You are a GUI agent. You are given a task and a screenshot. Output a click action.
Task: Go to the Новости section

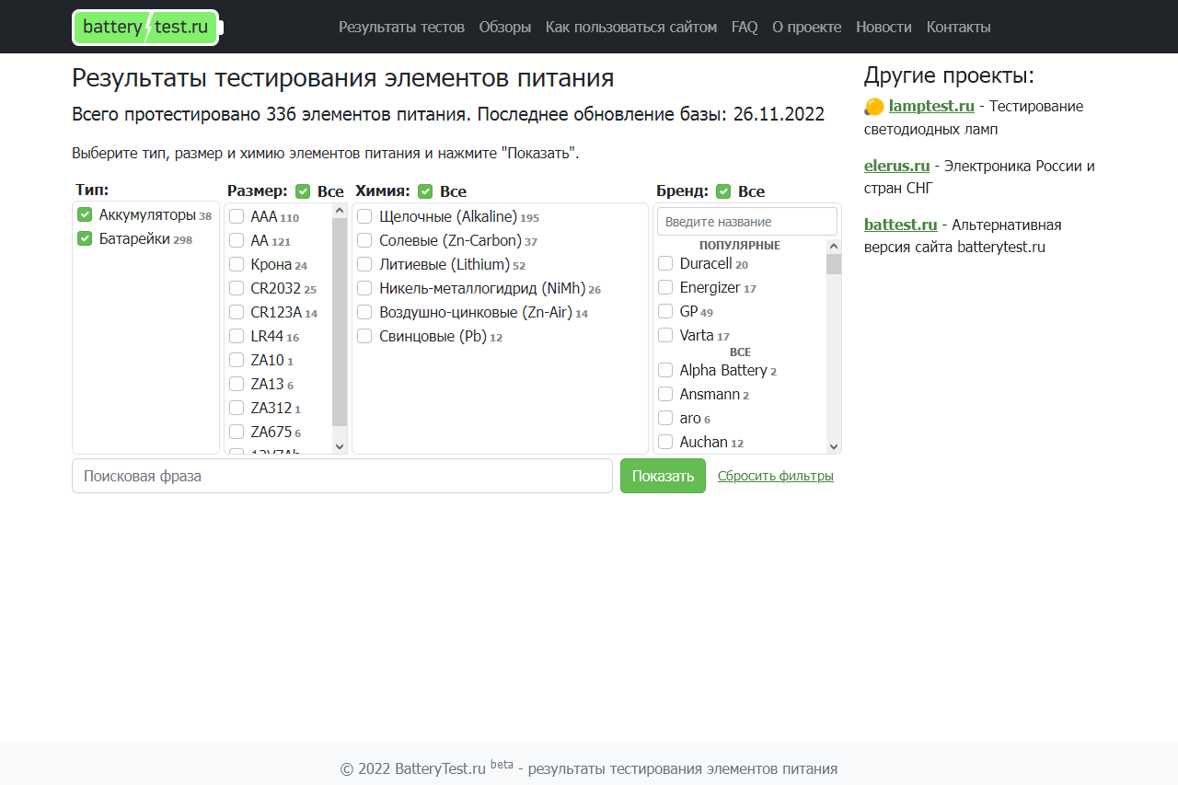(x=883, y=27)
